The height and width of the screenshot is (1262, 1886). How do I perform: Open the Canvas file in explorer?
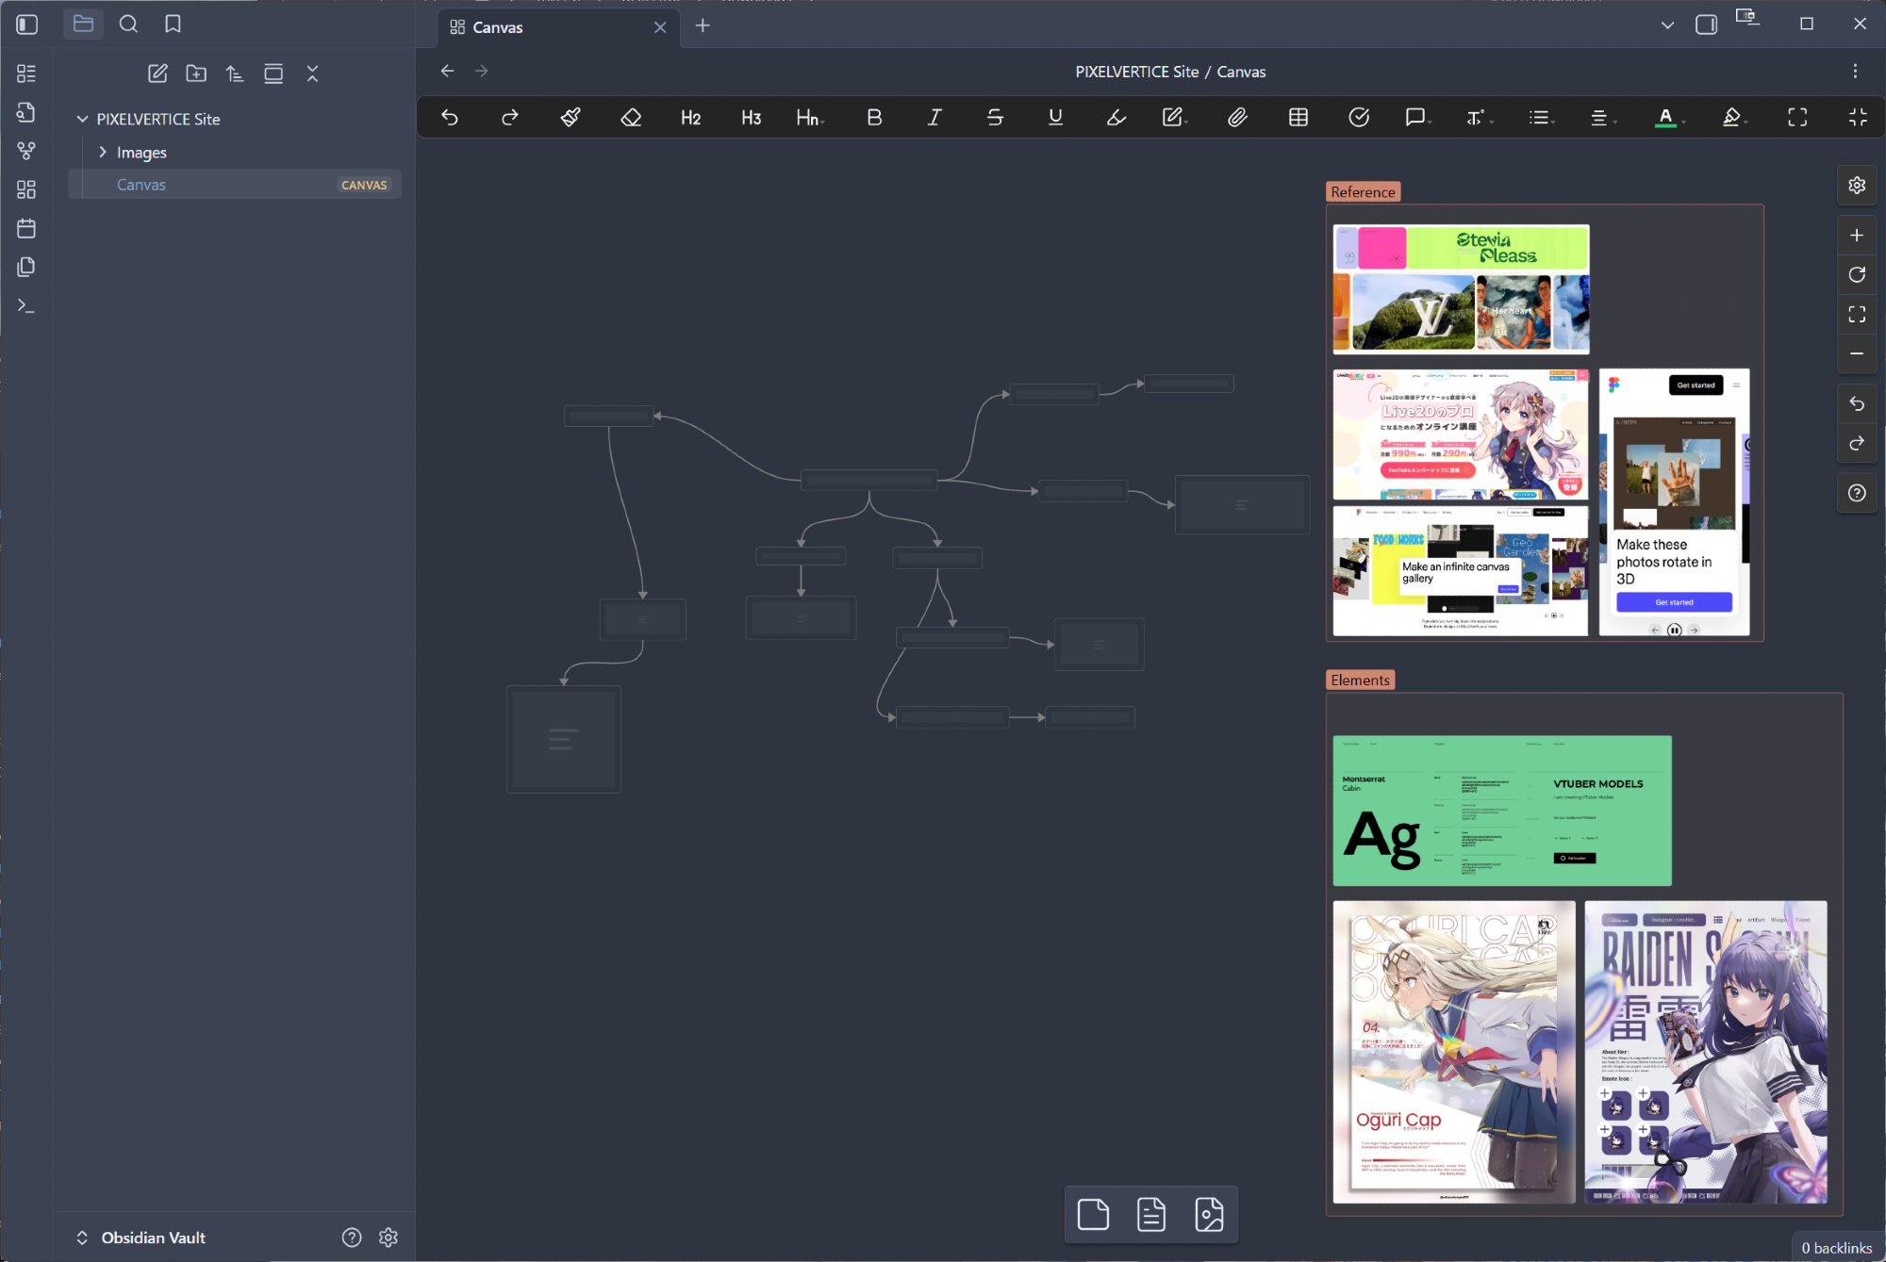pos(141,185)
